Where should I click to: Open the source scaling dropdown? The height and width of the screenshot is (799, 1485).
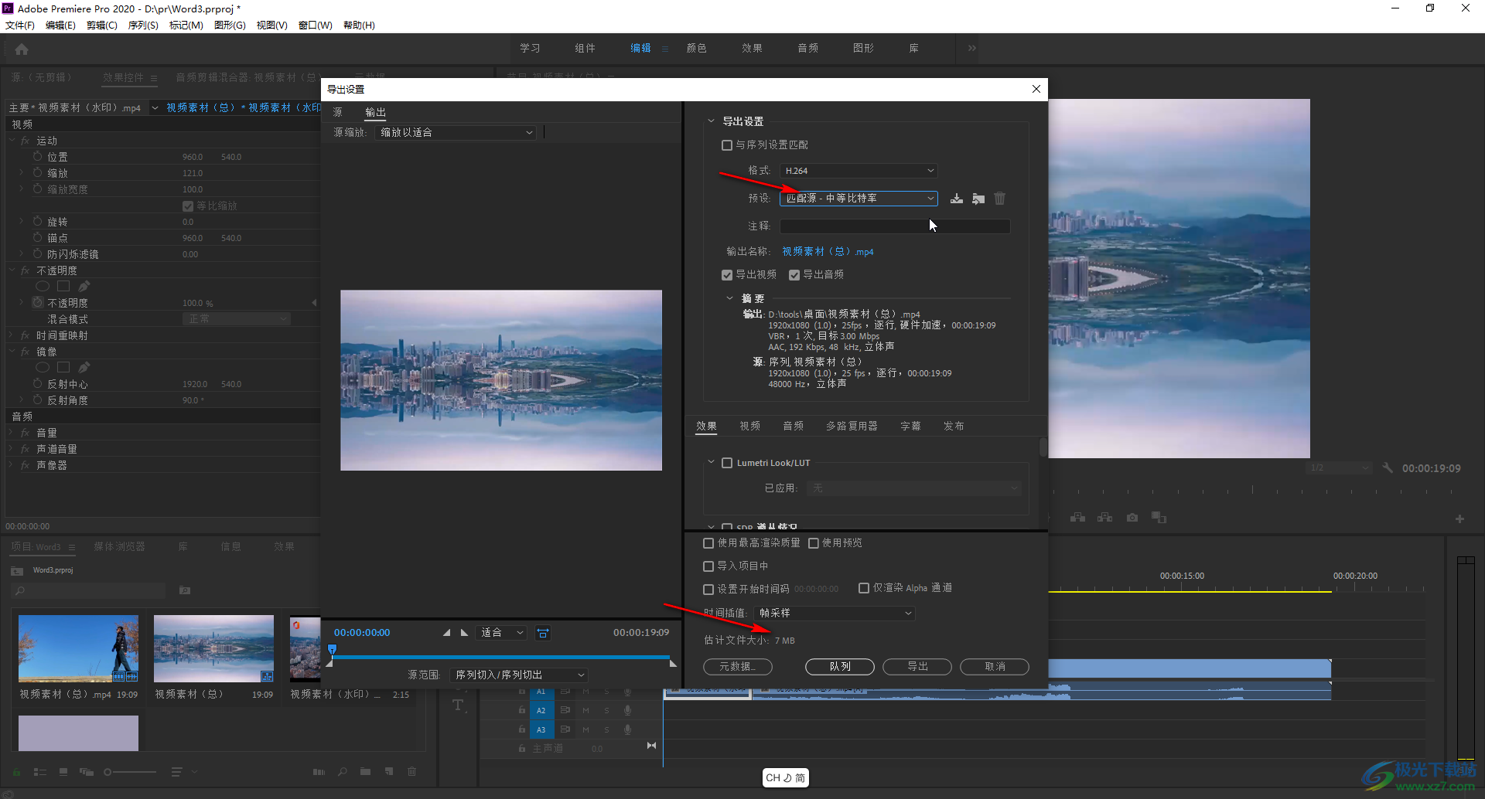[x=456, y=133]
